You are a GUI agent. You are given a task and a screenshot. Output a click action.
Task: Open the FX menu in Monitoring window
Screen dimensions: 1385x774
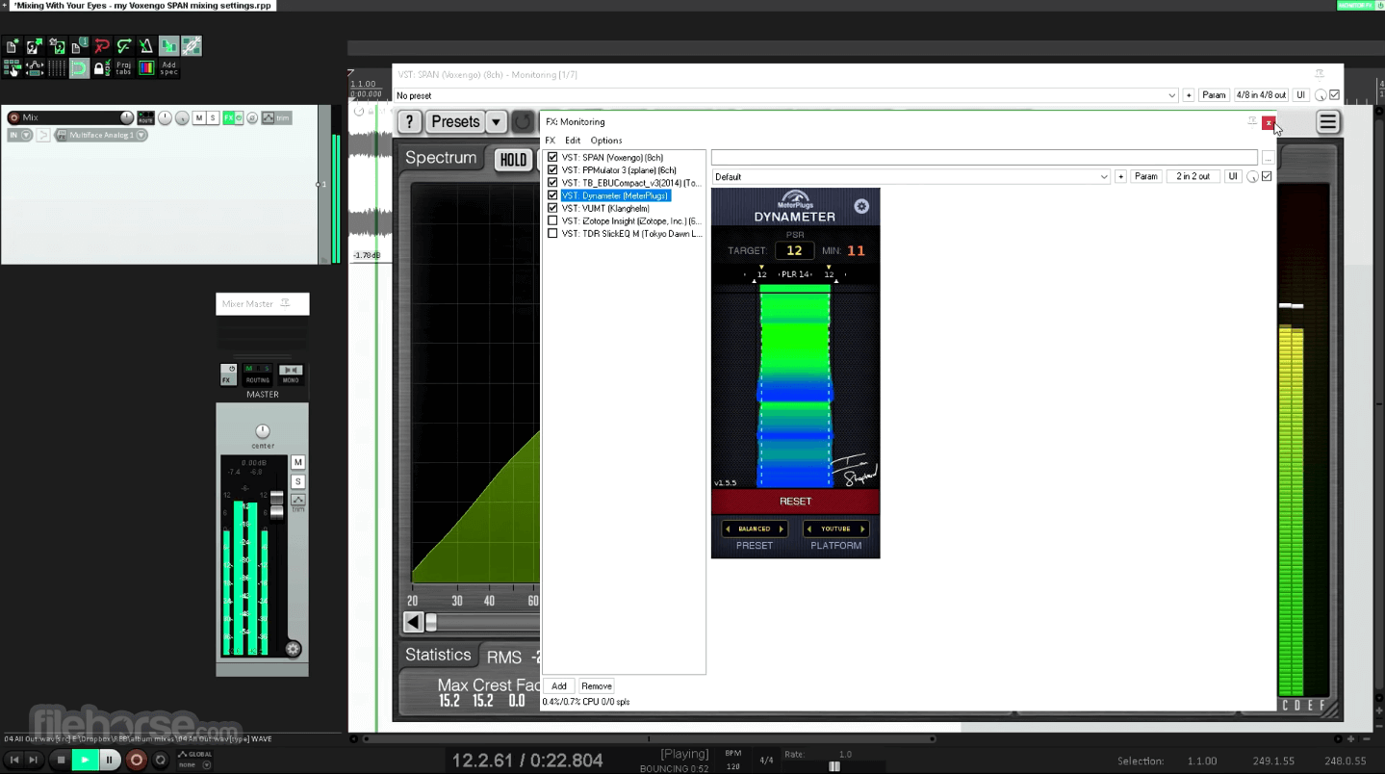click(551, 141)
